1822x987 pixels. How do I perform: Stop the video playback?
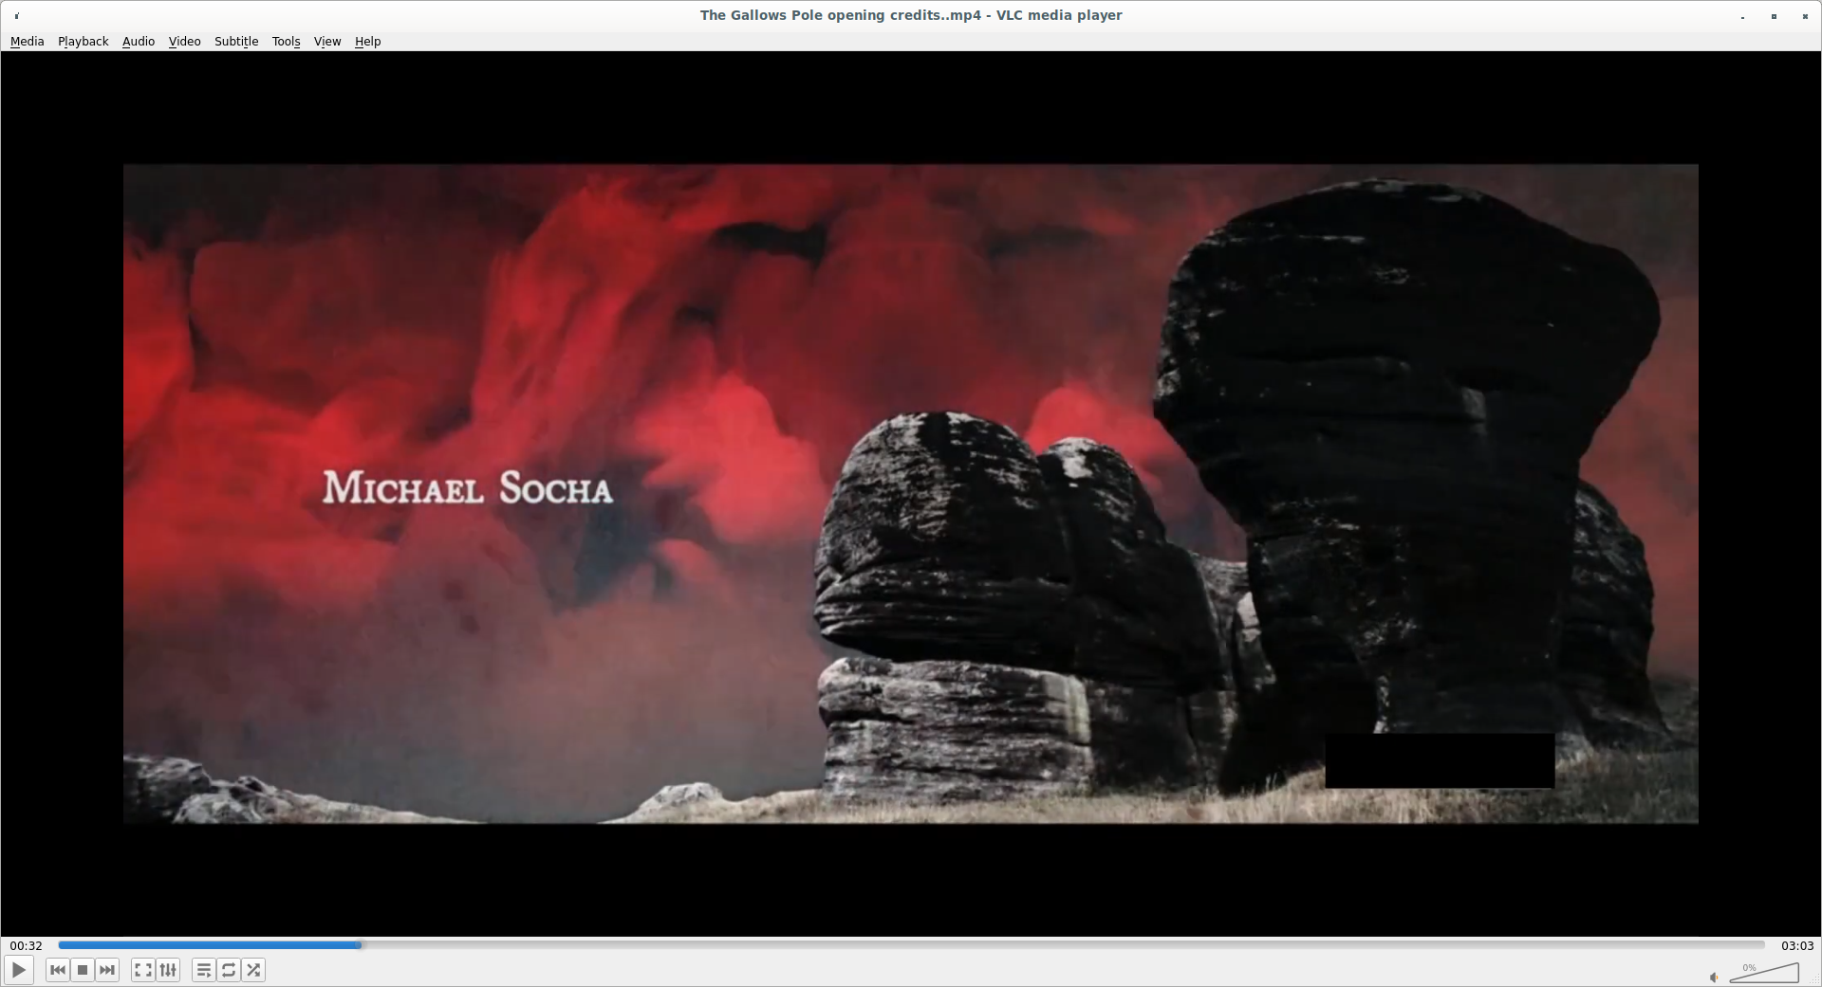[83, 970]
